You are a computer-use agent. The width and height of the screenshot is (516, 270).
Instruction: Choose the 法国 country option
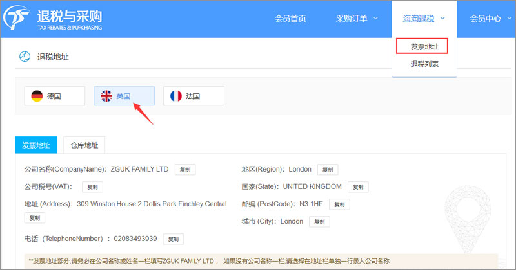pos(193,96)
